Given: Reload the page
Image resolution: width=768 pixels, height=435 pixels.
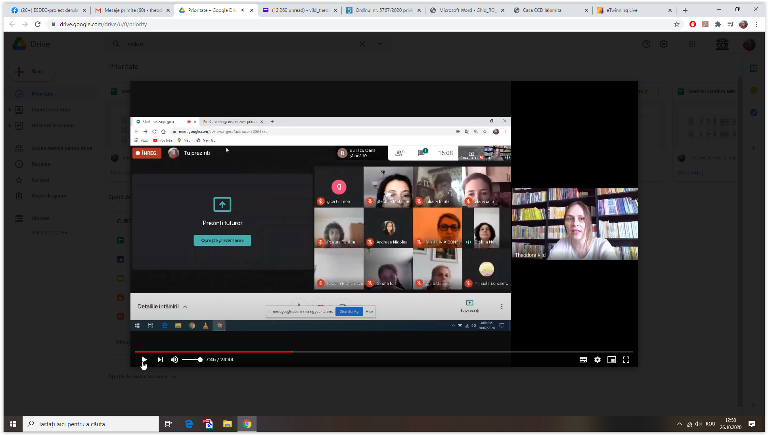Looking at the screenshot, I should [x=38, y=24].
